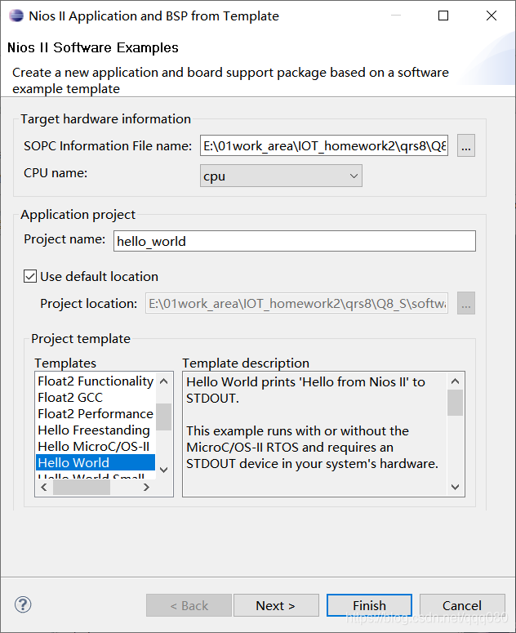The height and width of the screenshot is (633, 516).
Task: Browse for SOPC Information File
Action: click(x=466, y=145)
